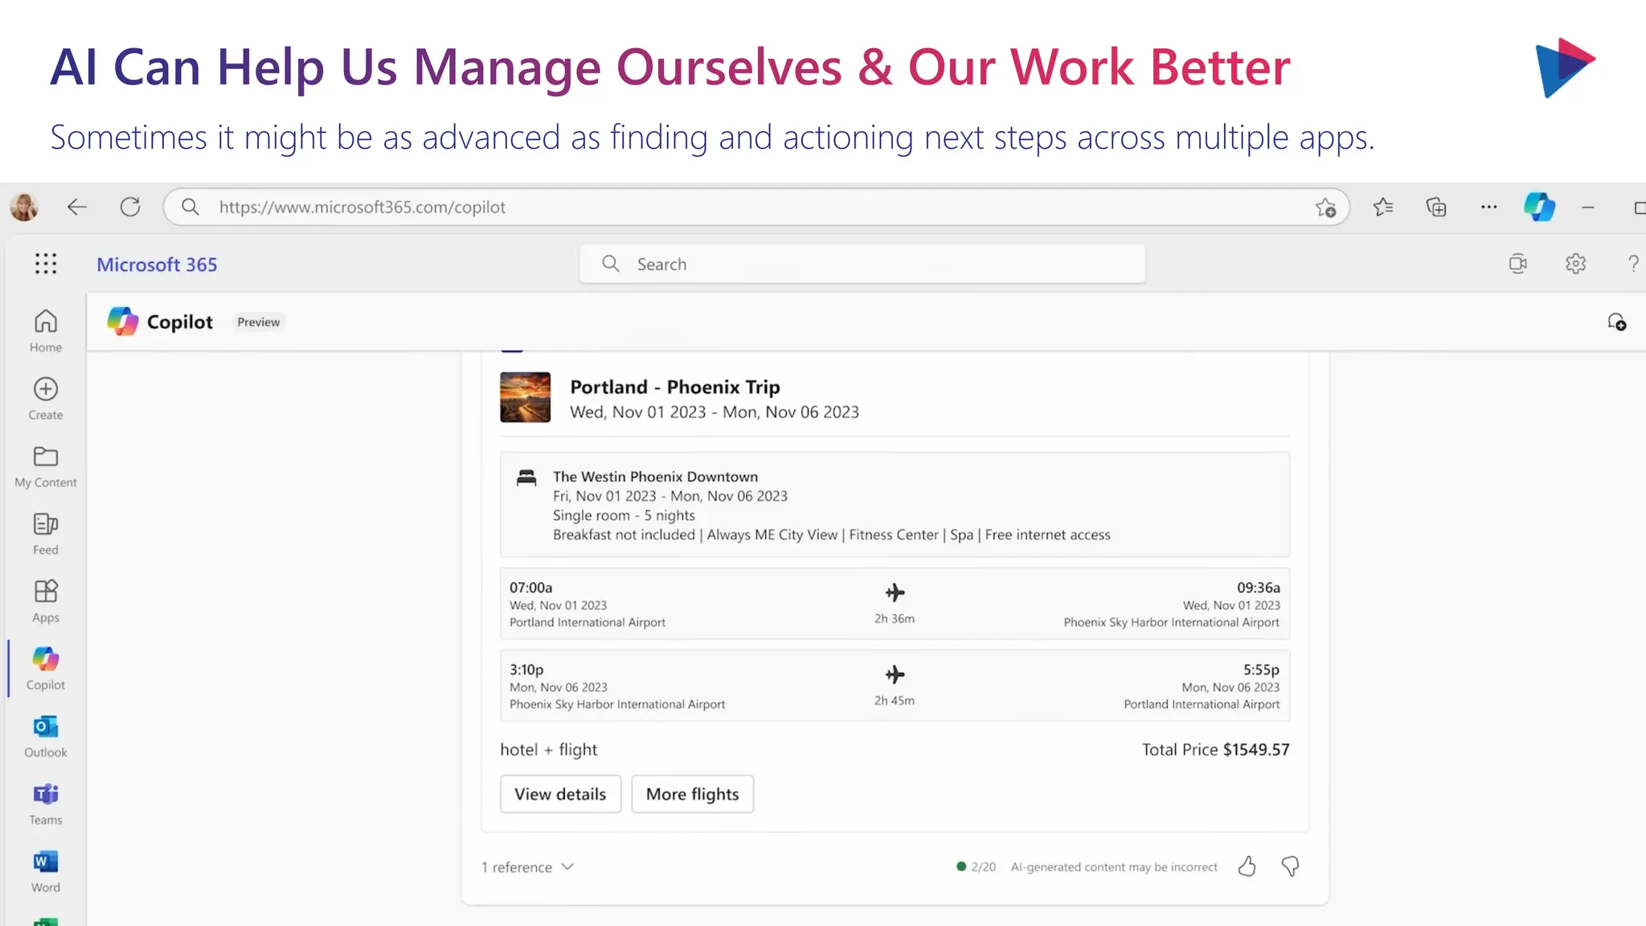Give thumbs up to the response
1646x926 pixels.
tap(1247, 867)
